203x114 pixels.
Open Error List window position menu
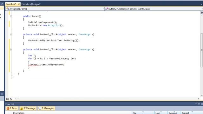tap(196, 104)
